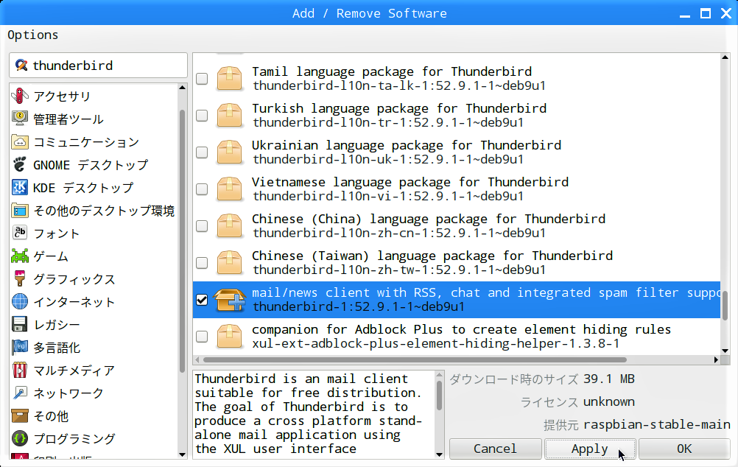Choose the GNOME デスクトップ footprint icon

20,164
